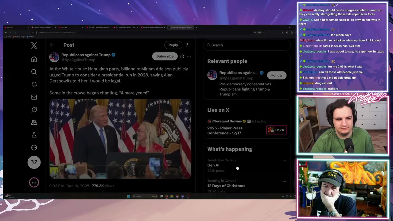Image resolution: width=393 pixels, height=221 pixels.
Task: Open More options circle in sidebar
Action: tap(34, 148)
